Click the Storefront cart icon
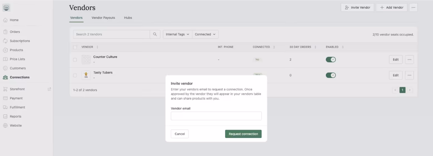 coord(5,89)
